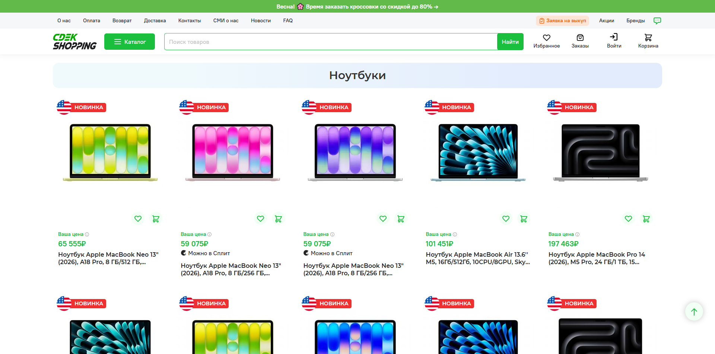Add the purple-screen MacBook Neo to cart
715x354 pixels.
[x=401, y=219]
